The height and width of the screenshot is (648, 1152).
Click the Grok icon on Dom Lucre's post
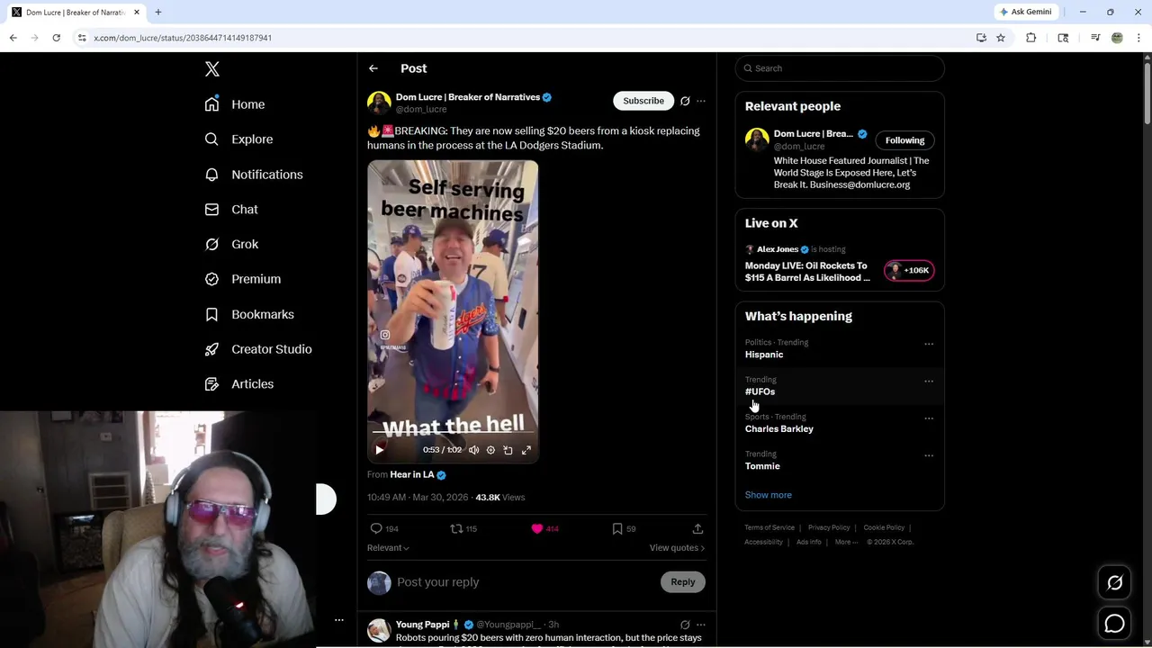(685, 101)
